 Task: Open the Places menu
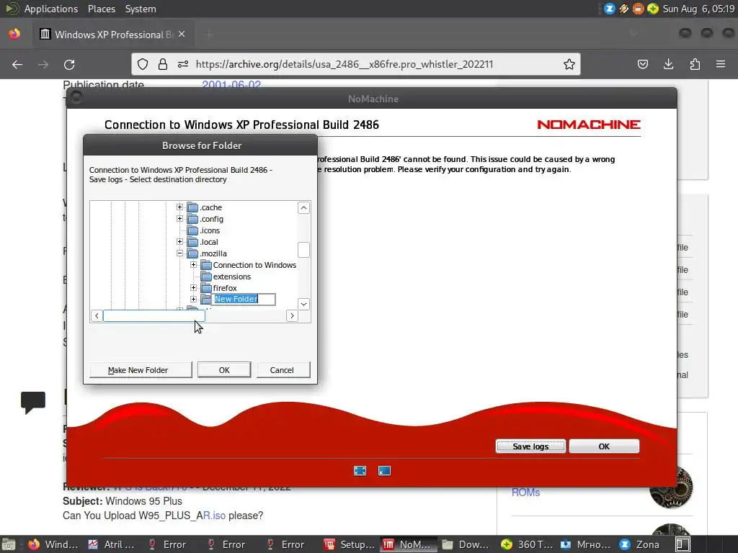(x=102, y=9)
